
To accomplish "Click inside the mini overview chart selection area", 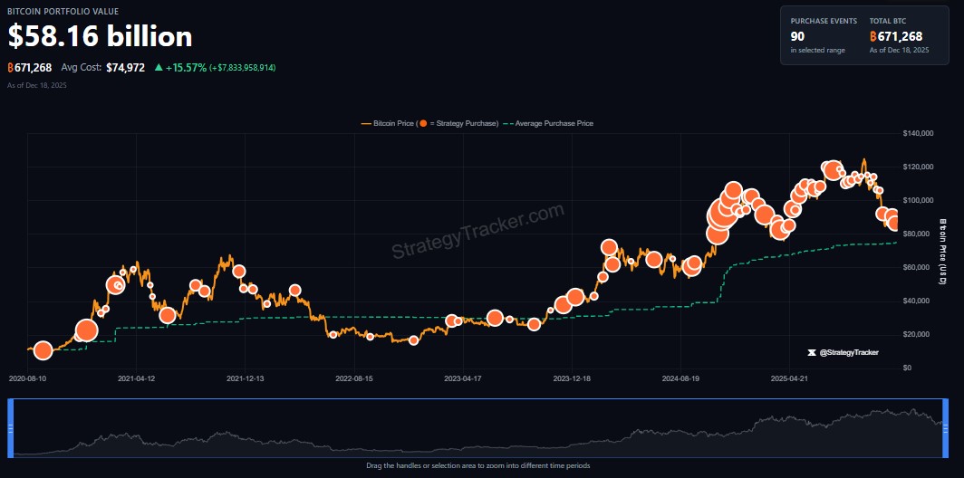I will tap(480, 427).
